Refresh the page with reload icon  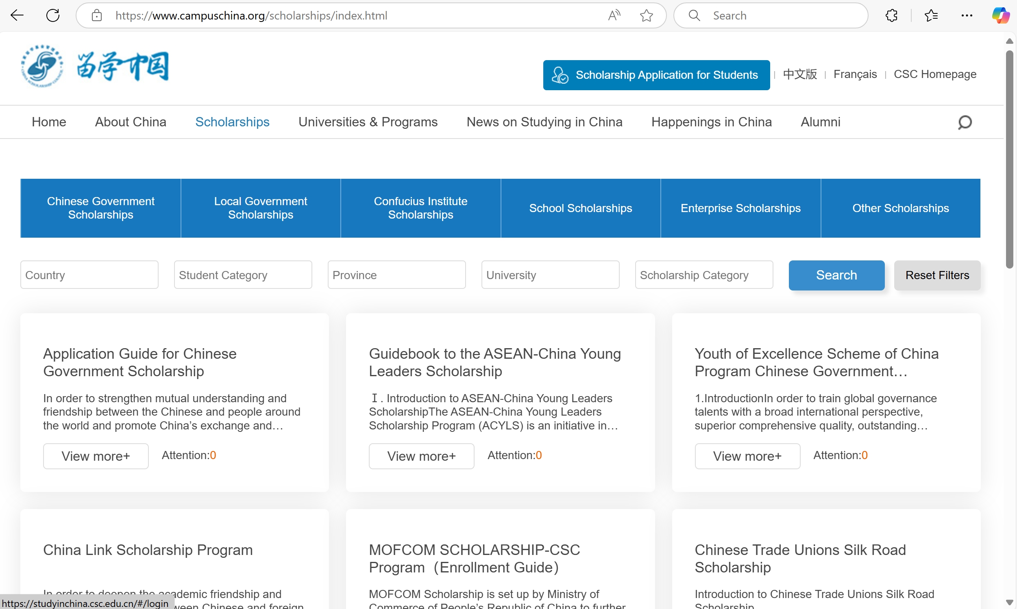coord(53,15)
